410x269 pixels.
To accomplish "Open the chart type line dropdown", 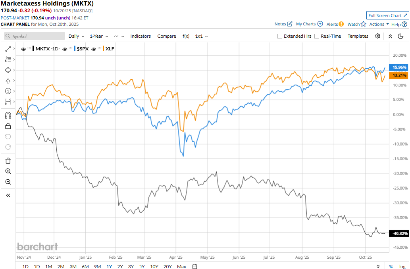I will [x=119, y=36].
